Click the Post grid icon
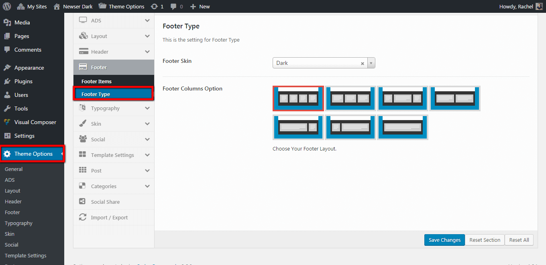The image size is (546, 265). point(83,171)
